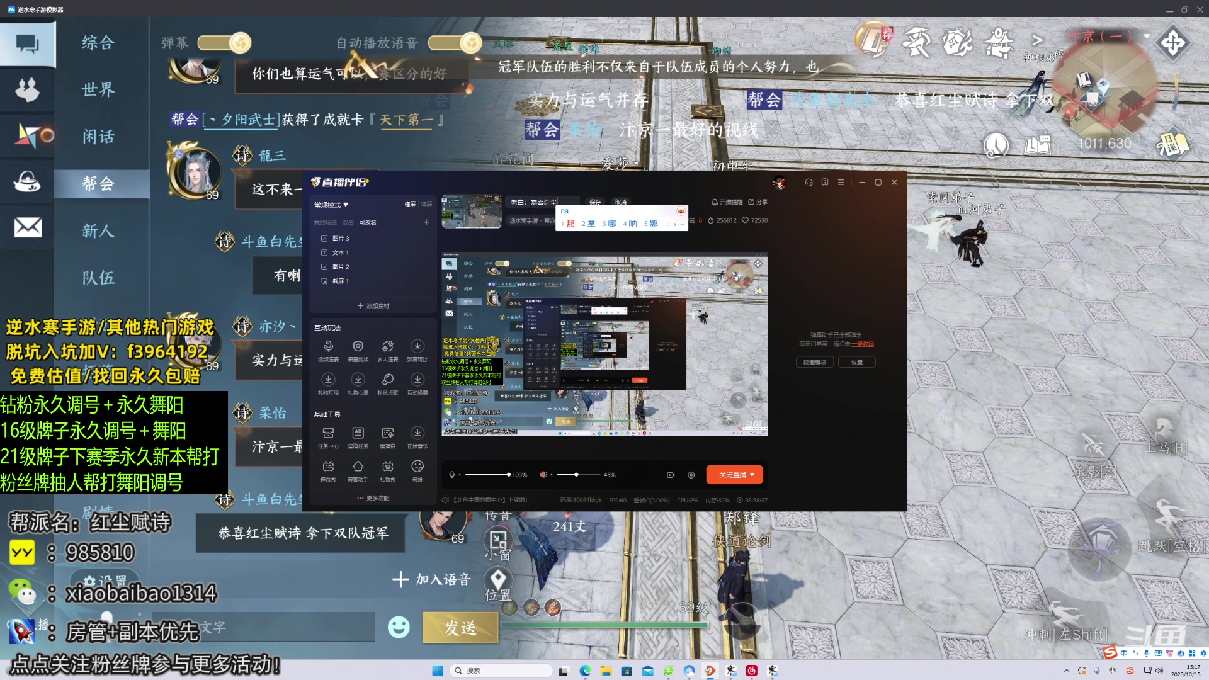The width and height of the screenshot is (1209, 680).
Task: Click 添加素材 add source button
Action: [373, 305]
